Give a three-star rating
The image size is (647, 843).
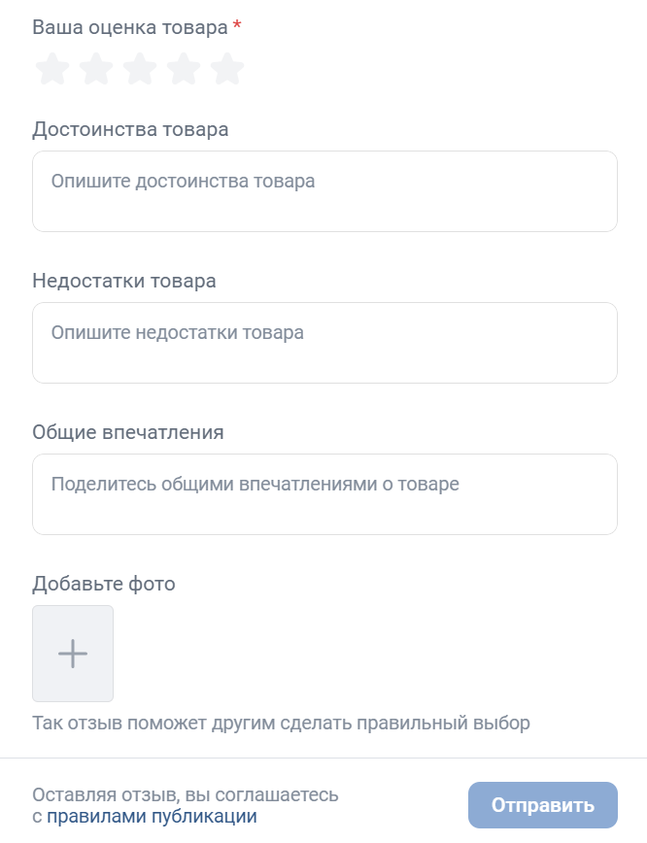click(x=140, y=69)
